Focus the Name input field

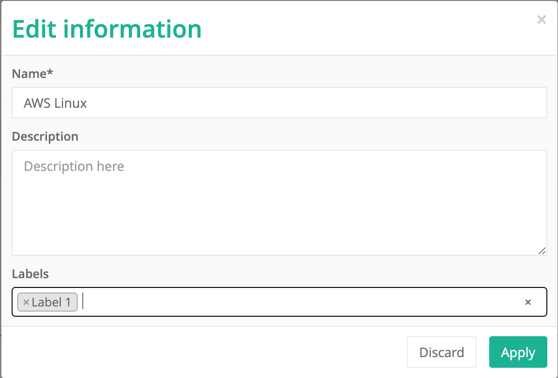tap(279, 103)
